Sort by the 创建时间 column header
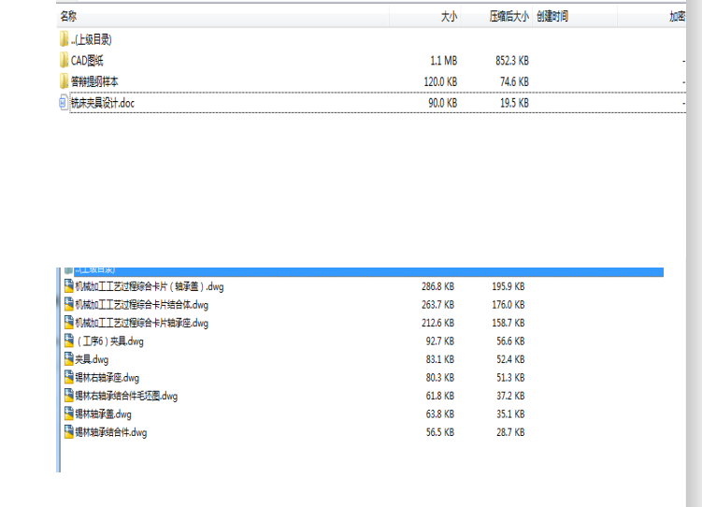Viewport: 702px width, 507px height. pyautogui.click(x=552, y=17)
